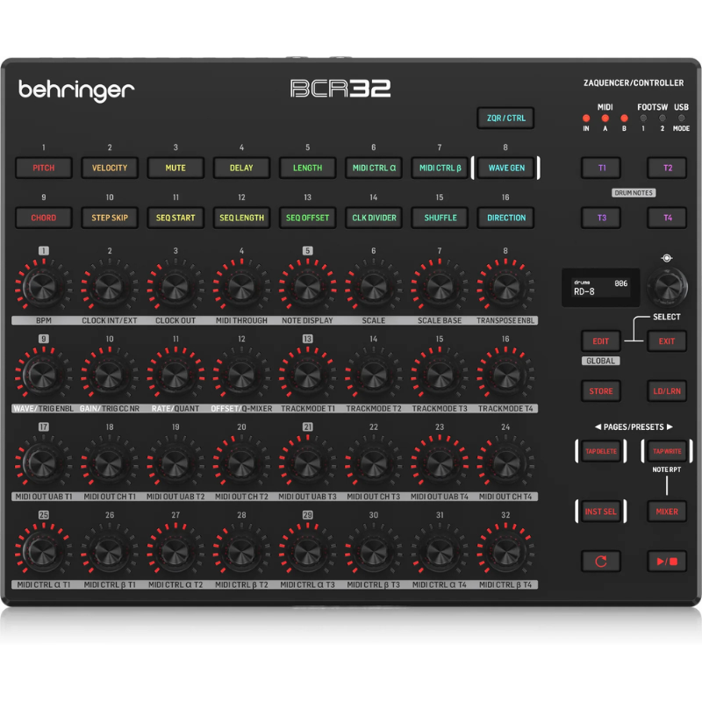
Task: Click the TRACKMODE T4 knob 16
Action: 505,375
